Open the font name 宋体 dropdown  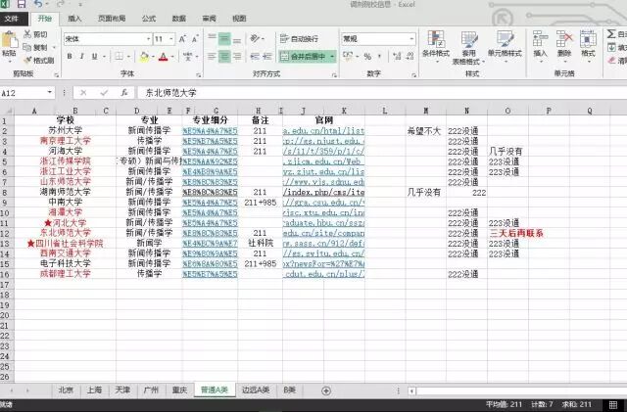tap(148, 39)
